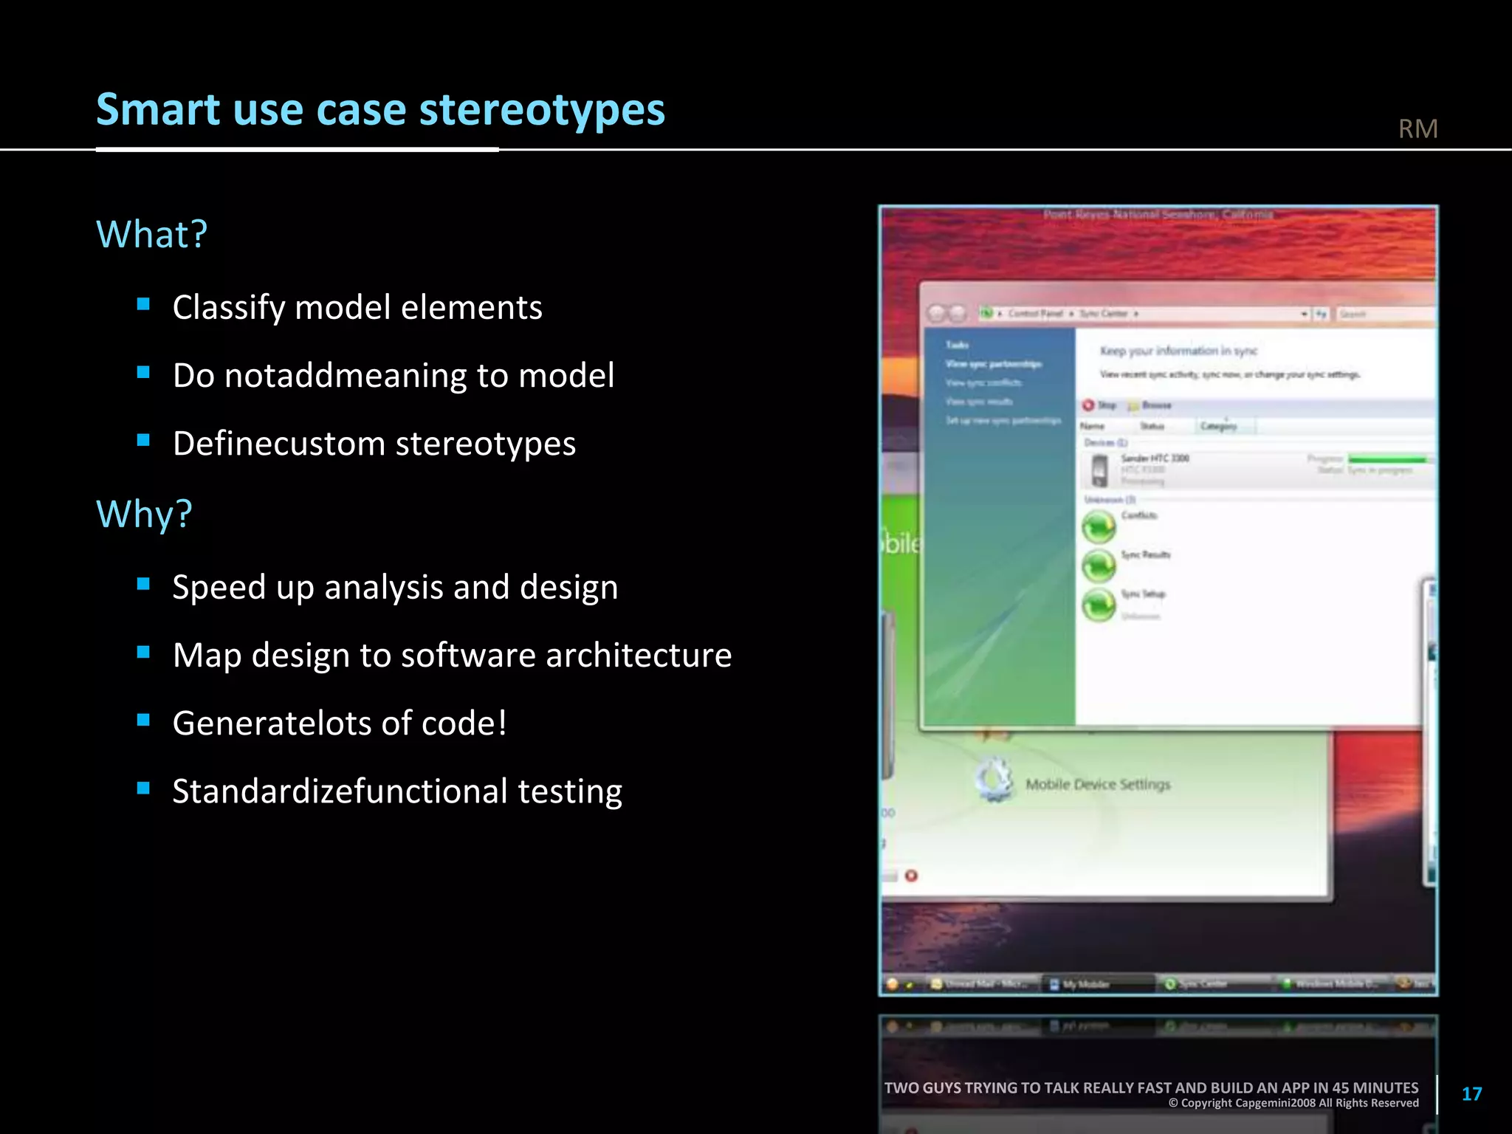
Task: Click the embedded Vista screenshot image
Action: point(1158,600)
